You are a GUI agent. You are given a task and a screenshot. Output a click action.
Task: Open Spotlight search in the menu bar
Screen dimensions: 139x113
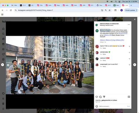(116, 1)
